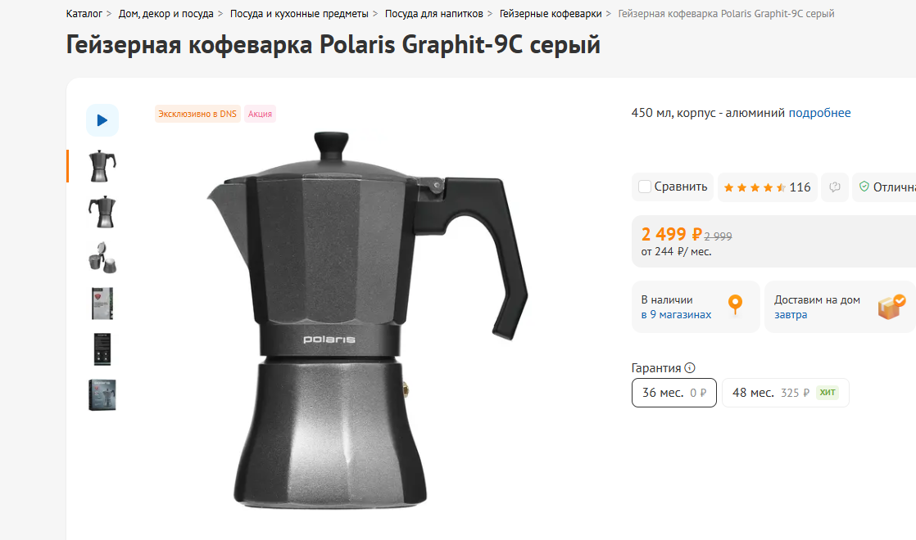Viewport: 916px width, 540px height.
Task: Play the product video
Action: 102,120
